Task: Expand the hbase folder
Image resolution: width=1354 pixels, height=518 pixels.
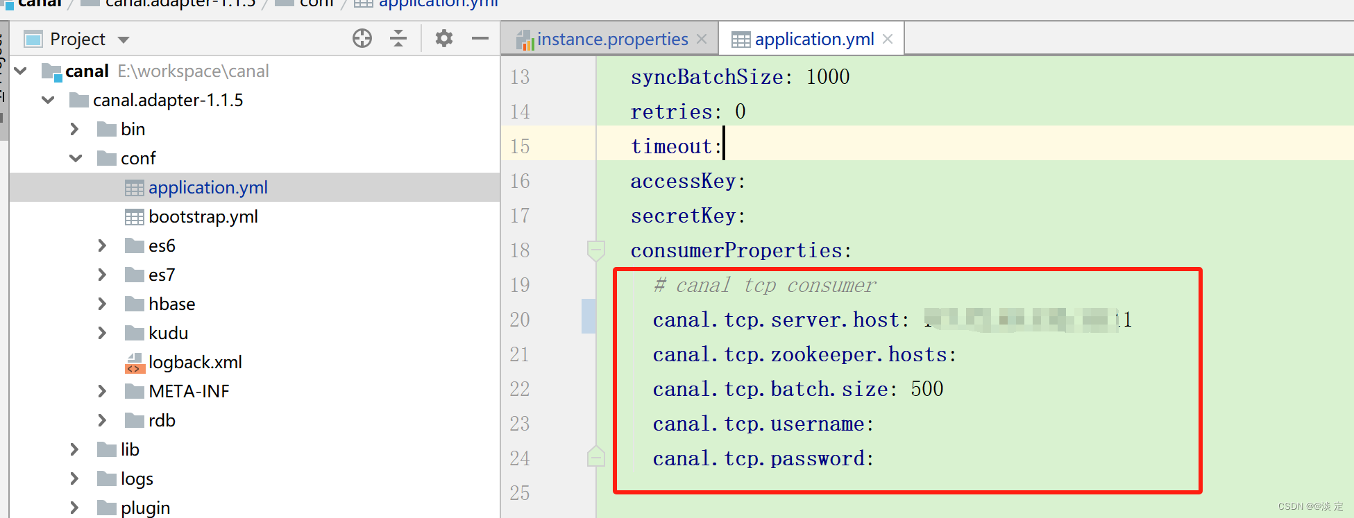Action: pos(102,304)
